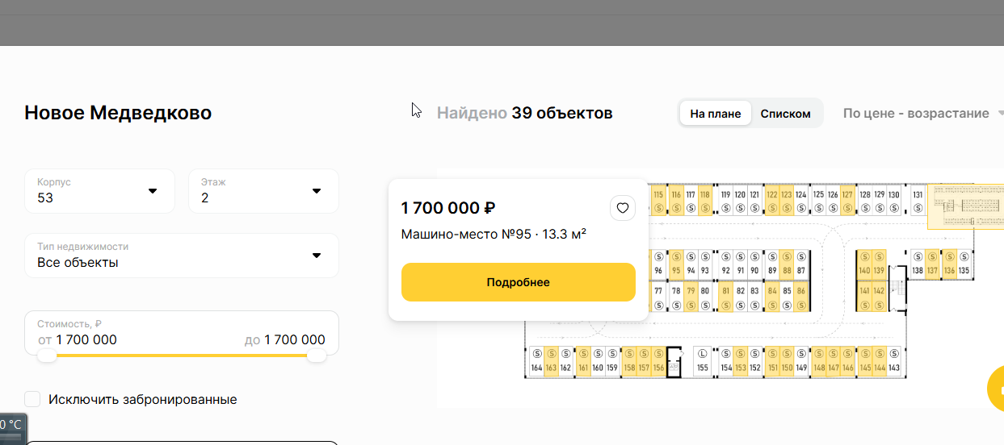
Task: Pick parking spot 155 marked with L
Action: click(x=703, y=361)
